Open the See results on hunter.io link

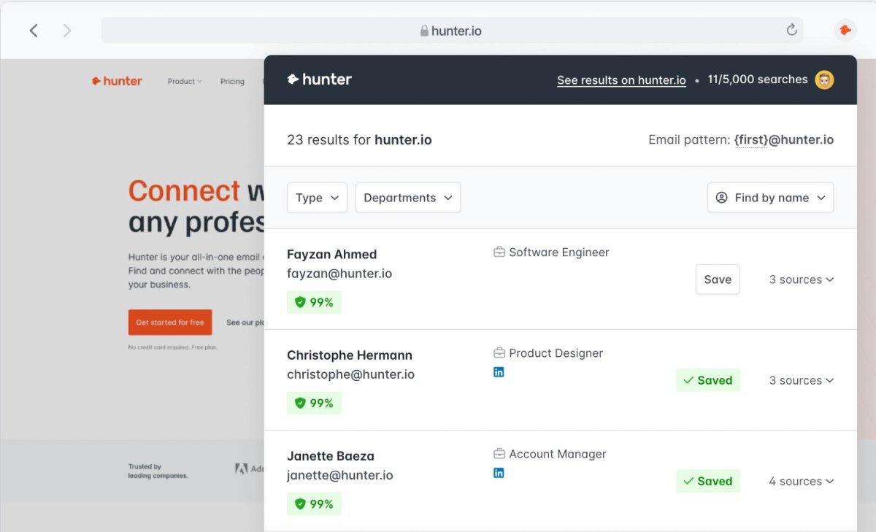coord(621,80)
